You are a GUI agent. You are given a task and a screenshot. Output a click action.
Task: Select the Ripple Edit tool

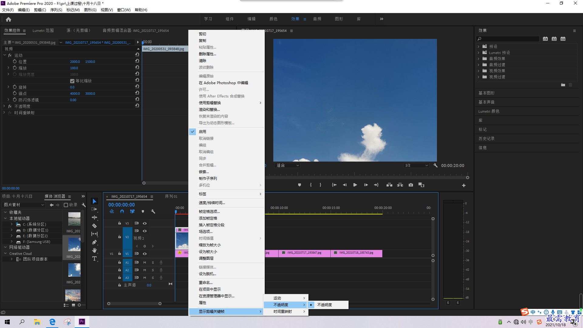coord(94,217)
